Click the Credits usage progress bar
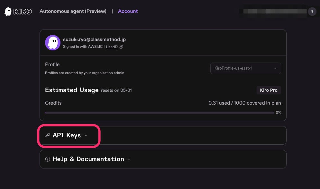The image size is (320, 189). click(x=160, y=113)
